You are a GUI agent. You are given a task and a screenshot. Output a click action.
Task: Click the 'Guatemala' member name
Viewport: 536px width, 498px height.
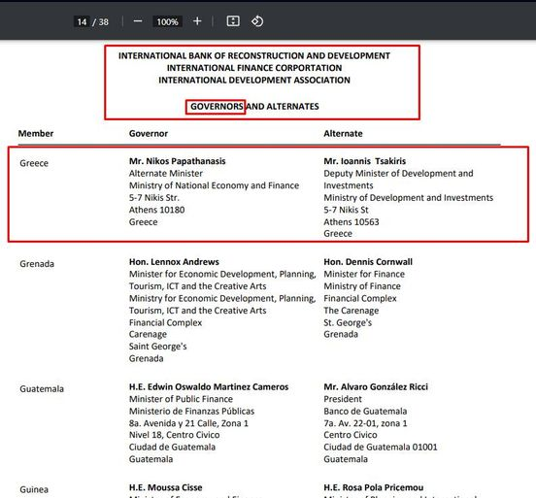pos(42,389)
